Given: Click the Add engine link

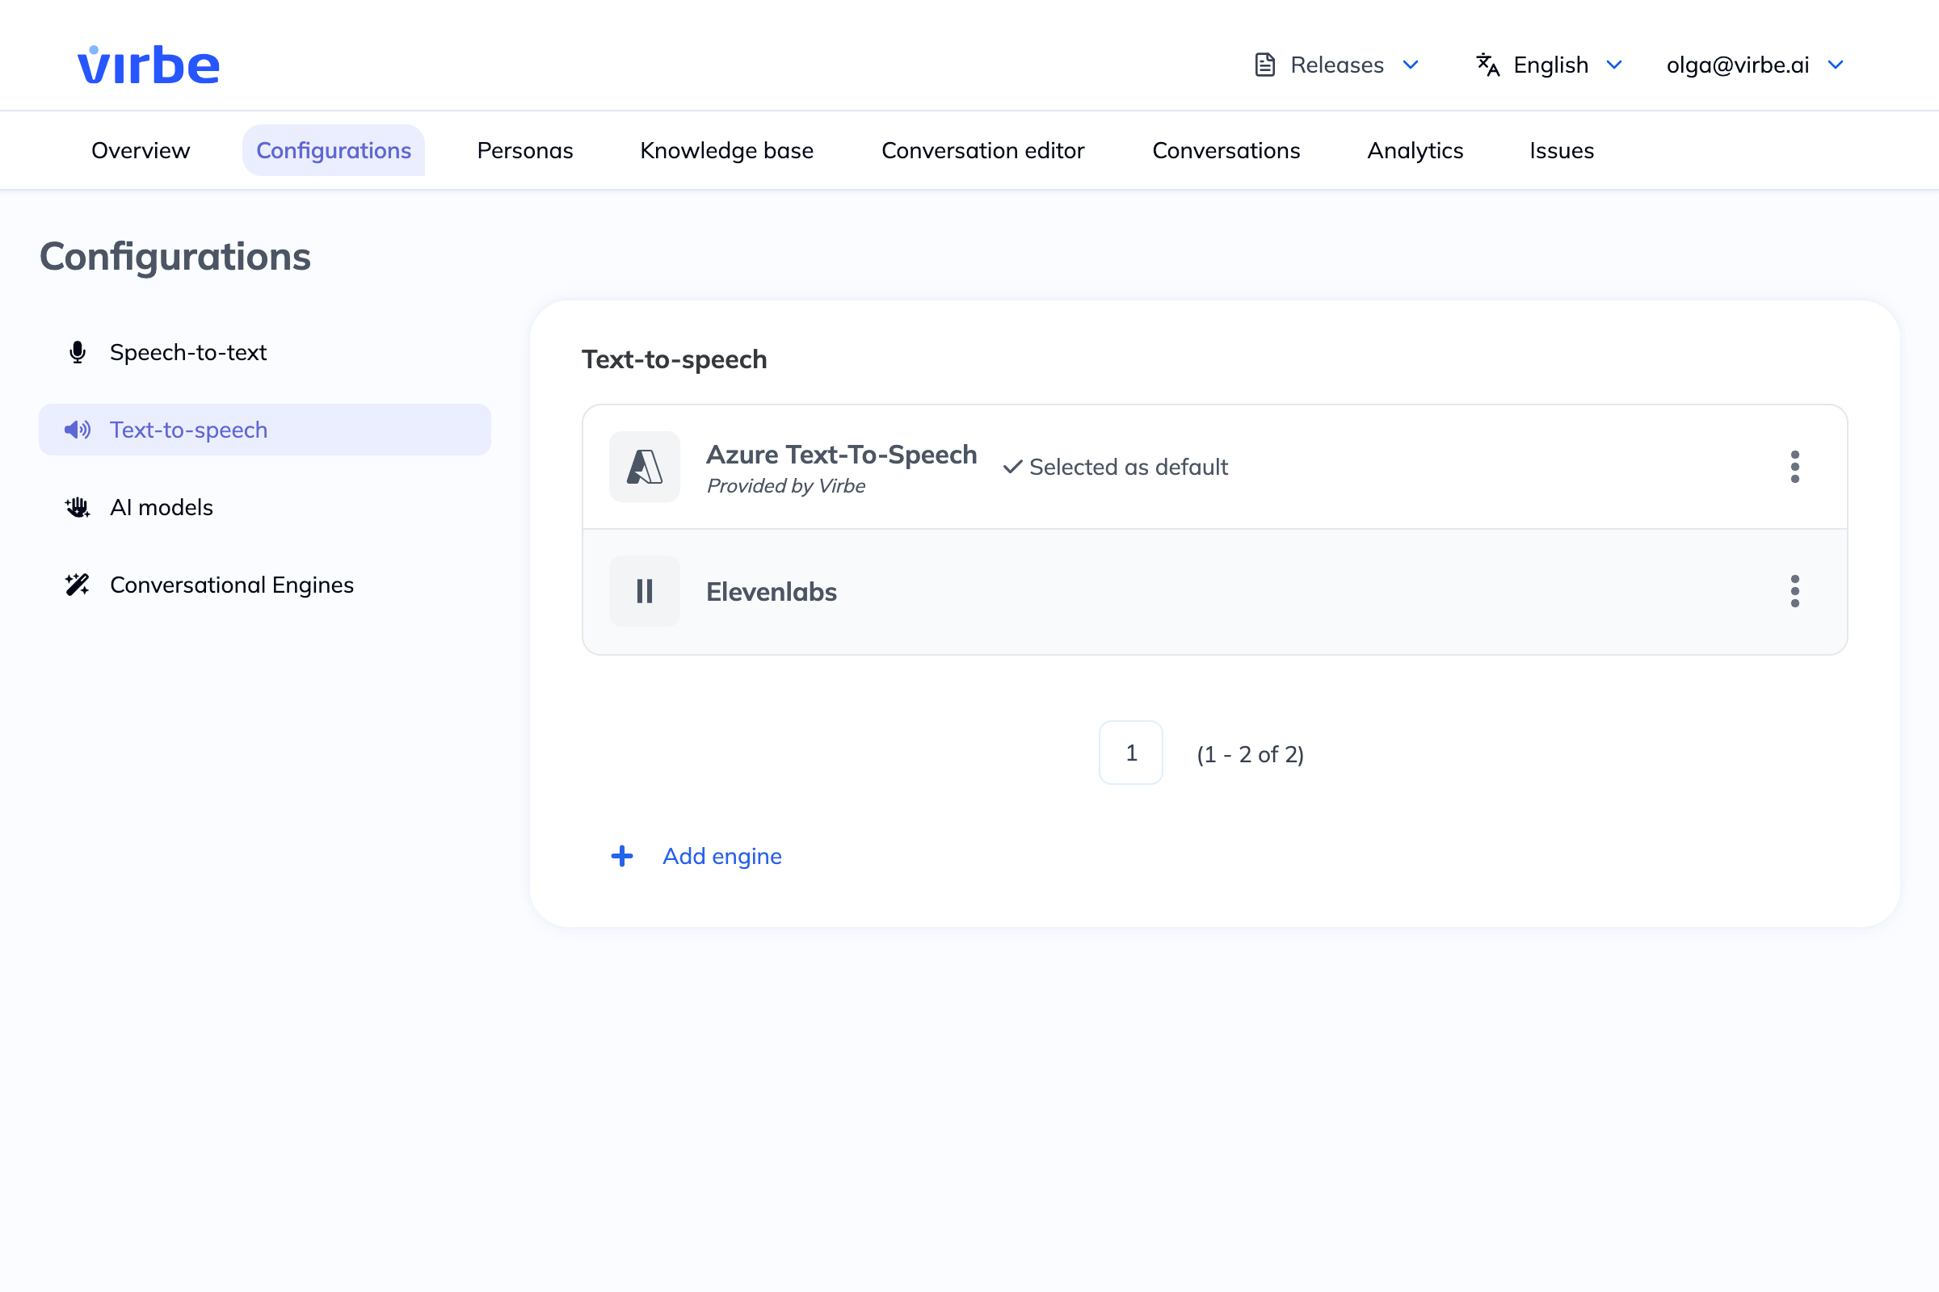Looking at the screenshot, I should click(722, 856).
